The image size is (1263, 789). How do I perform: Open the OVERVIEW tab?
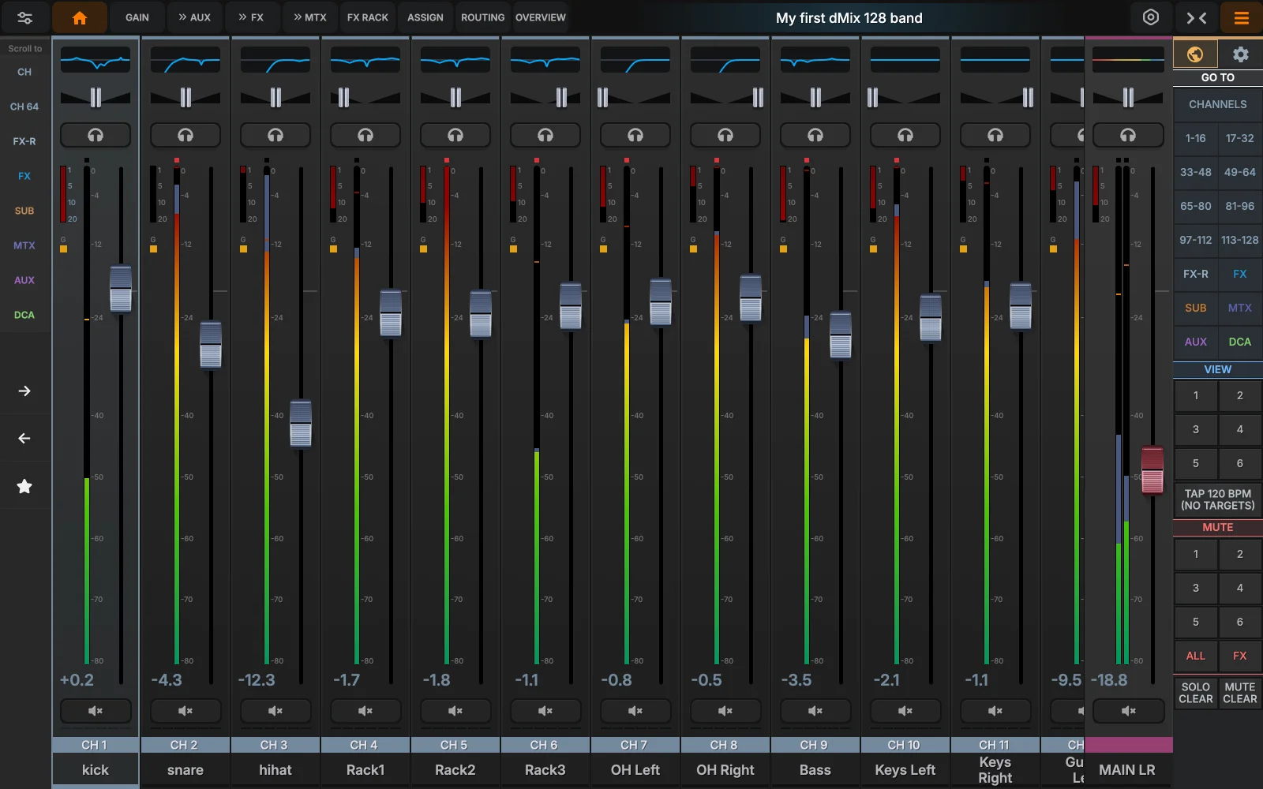tap(541, 17)
